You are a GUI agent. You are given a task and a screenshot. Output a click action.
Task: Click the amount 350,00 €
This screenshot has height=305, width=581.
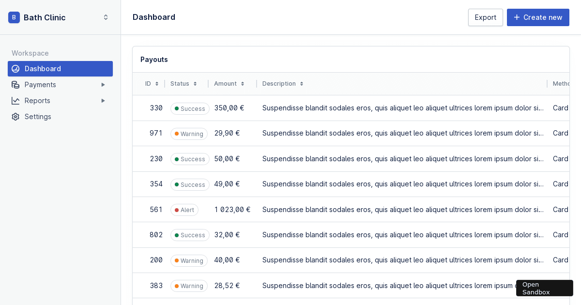point(229,108)
